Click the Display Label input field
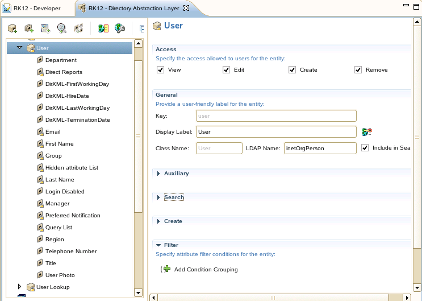422x301 pixels. (x=276, y=132)
